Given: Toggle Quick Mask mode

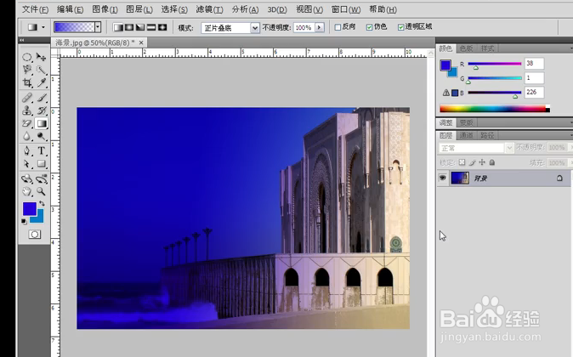Looking at the screenshot, I should 35,235.
